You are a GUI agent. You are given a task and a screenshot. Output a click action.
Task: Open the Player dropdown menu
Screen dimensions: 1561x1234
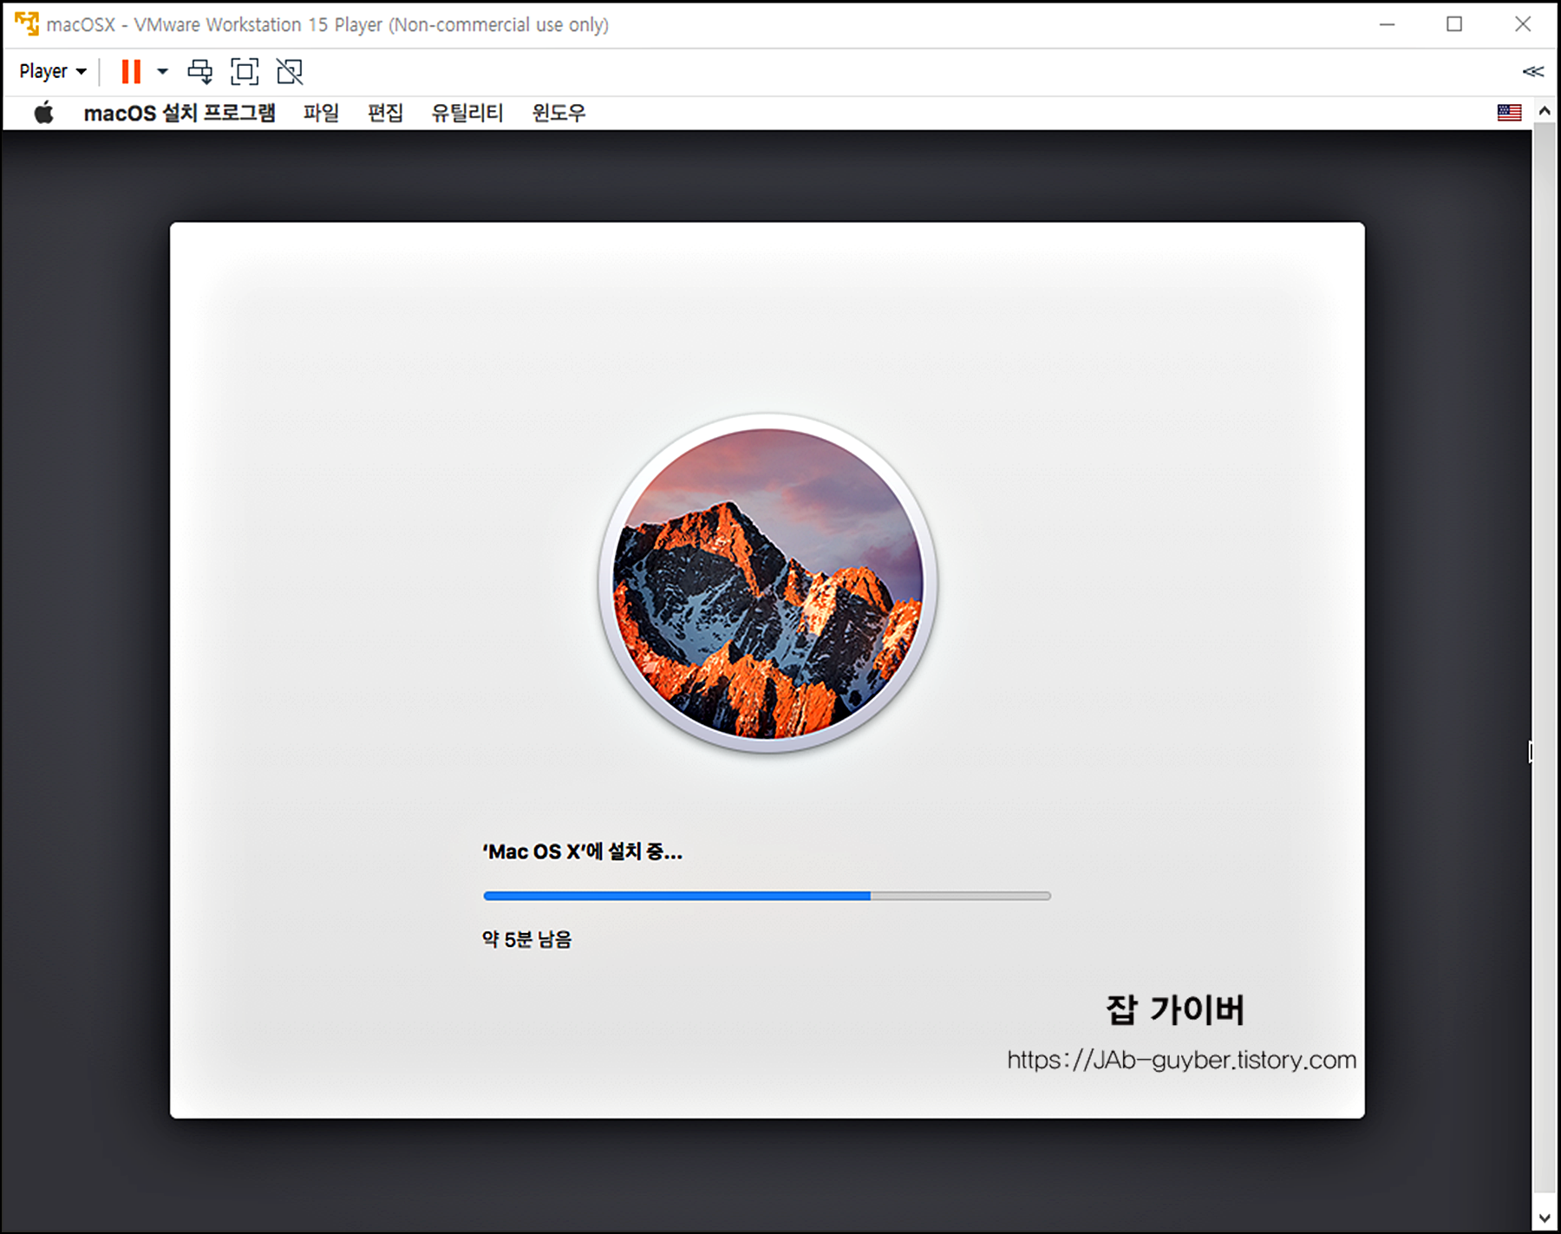(x=53, y=71)
